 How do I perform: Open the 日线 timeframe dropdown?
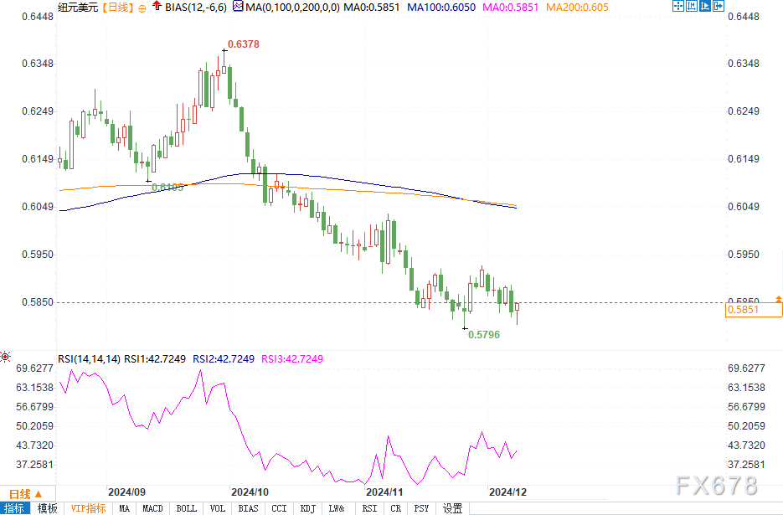click(26, 494)
